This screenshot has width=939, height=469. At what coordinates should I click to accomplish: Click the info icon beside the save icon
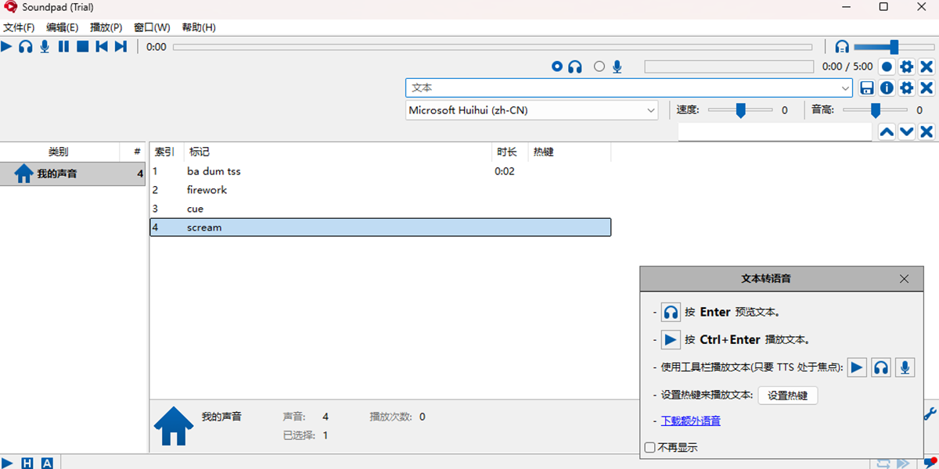pyautogui.click(x=887, y=88)
